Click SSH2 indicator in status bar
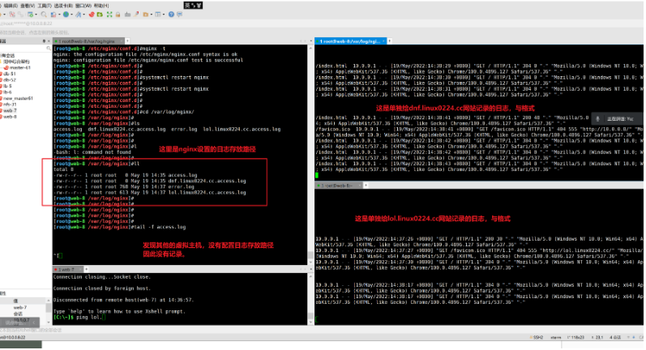The width and height of the screenshot is (646, 350). click(x=537, y=337)
